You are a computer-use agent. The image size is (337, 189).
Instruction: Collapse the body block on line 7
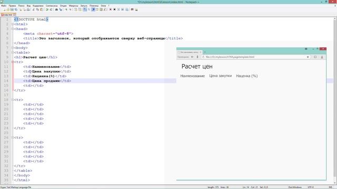coord(13,48)
